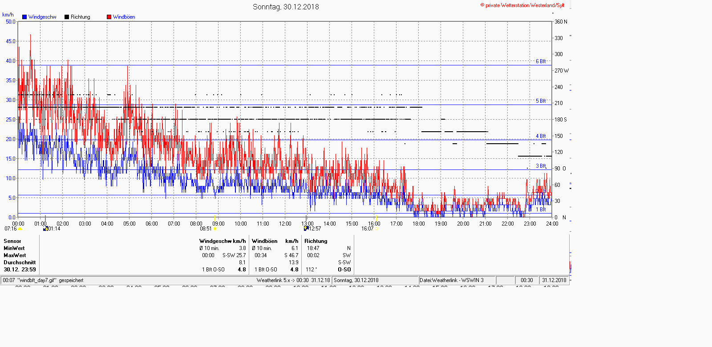
Task: Click the 'Windböen' legend label
Action: 124,17
